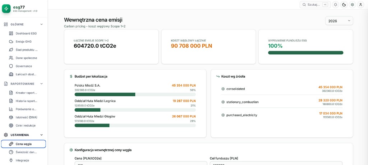Open the 2026 year dropdown
The height and width of the screenshot is (165, 368).
(x=339, y=21)
